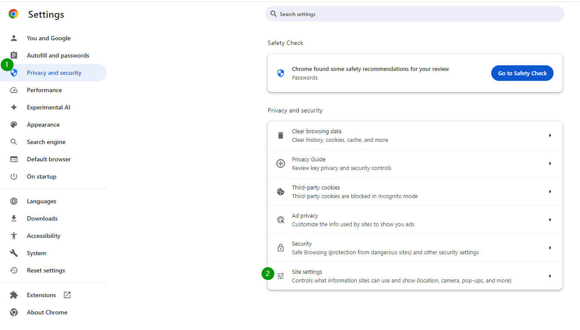
Task: Click the Security padlock icon
Action: [x=281, y=248]
